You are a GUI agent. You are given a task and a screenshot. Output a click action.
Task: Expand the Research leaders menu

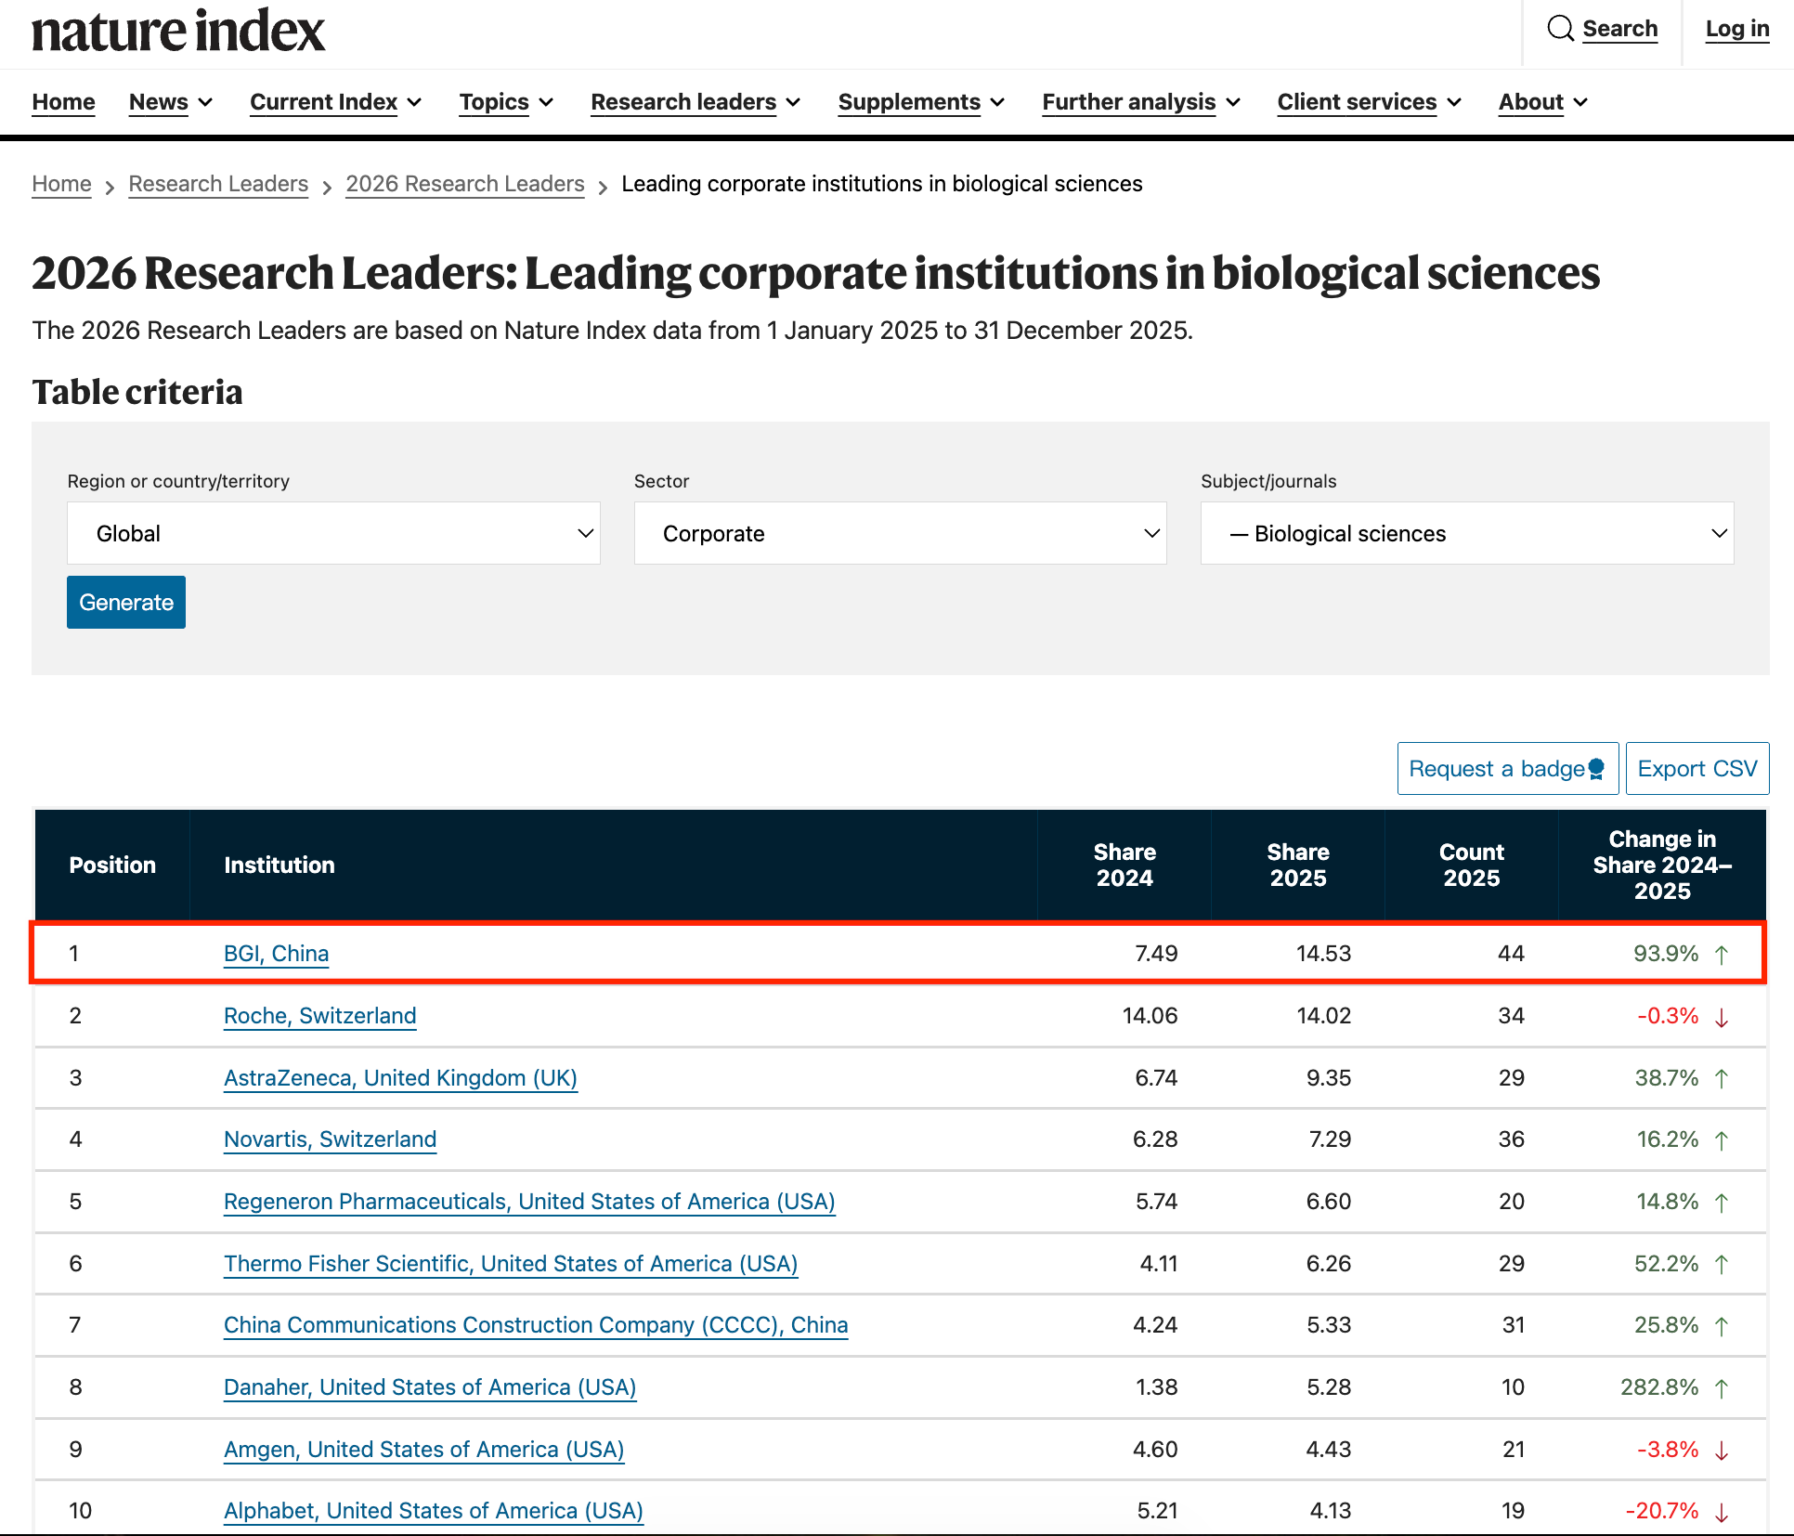pyautogui.click(x=695, y=102)
